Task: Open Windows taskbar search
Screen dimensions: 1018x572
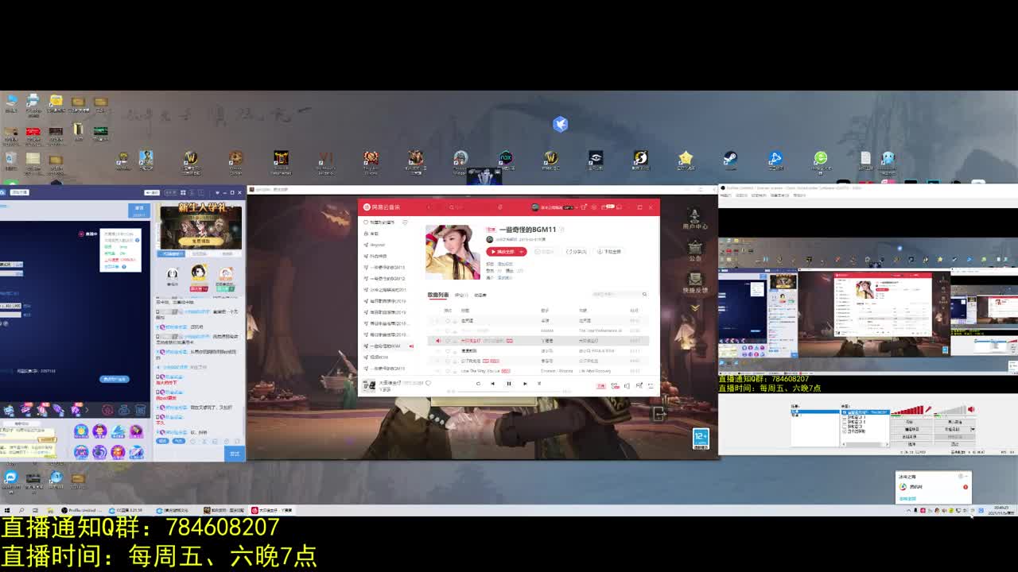Action: [21, 510]
